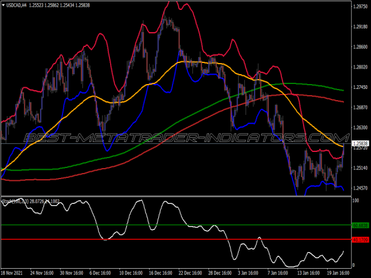Click the 30 Nov 16:00 time label
371x278 pixels.
coord(71,273)
